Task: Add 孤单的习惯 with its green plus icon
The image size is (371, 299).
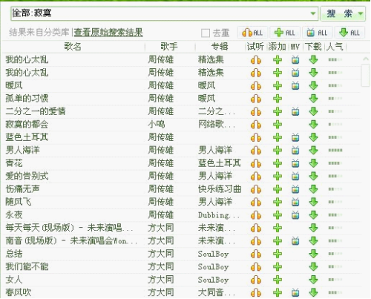Action: point(278,99)
